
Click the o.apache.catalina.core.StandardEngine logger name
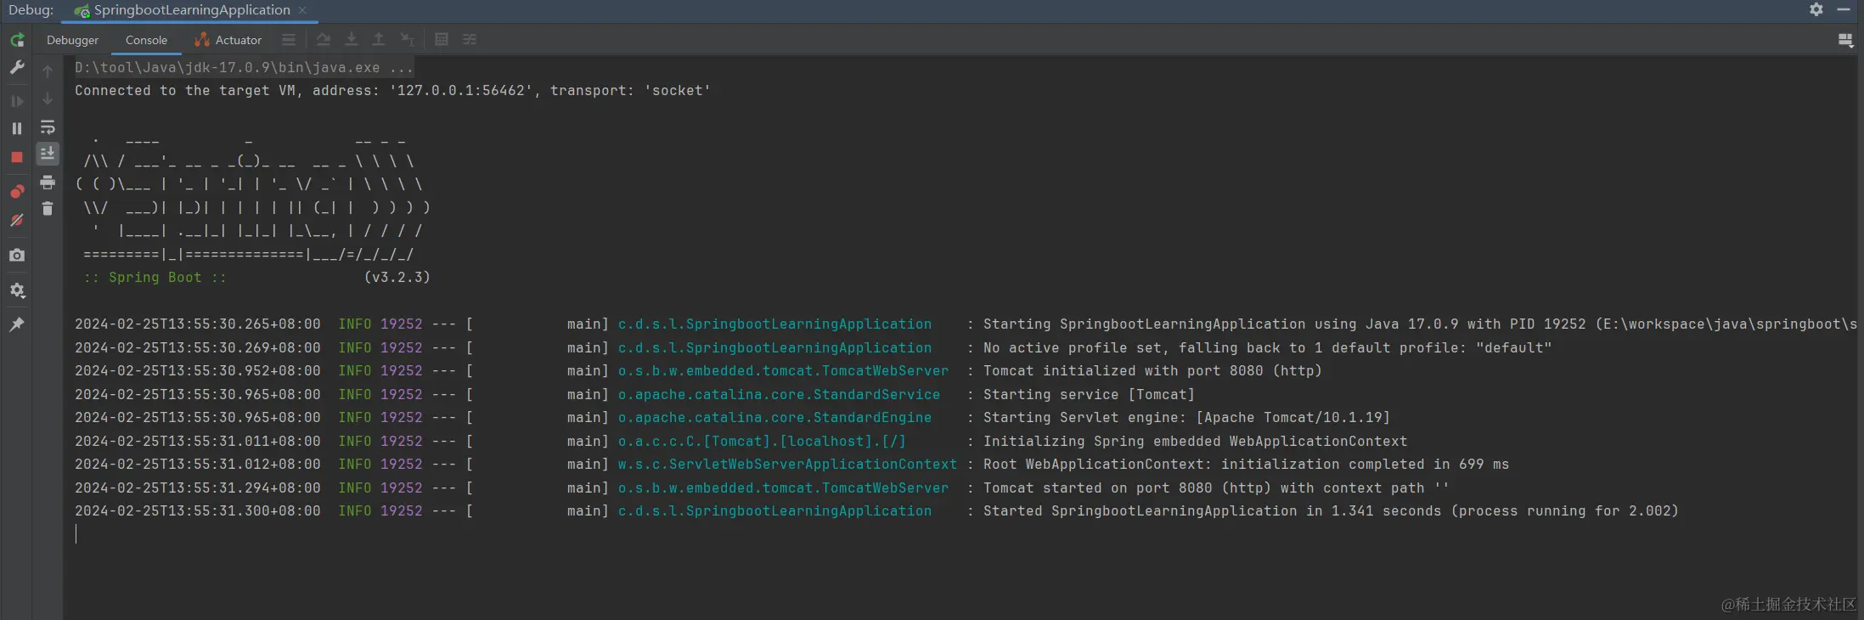coord(774,418)
